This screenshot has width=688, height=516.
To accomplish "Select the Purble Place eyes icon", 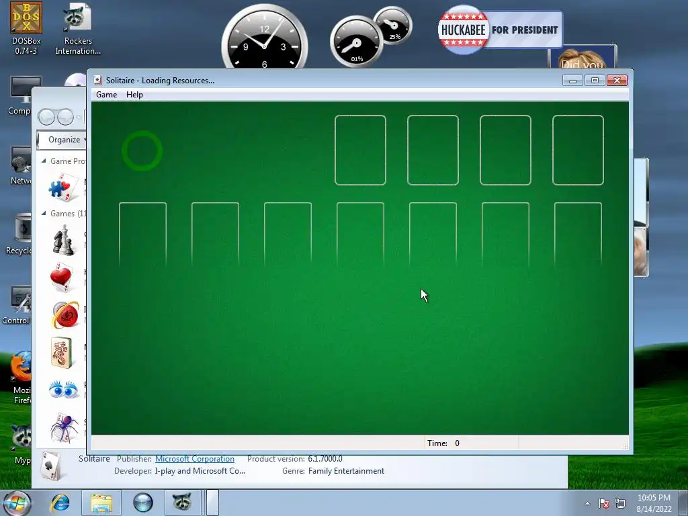I will pos(64,389).
